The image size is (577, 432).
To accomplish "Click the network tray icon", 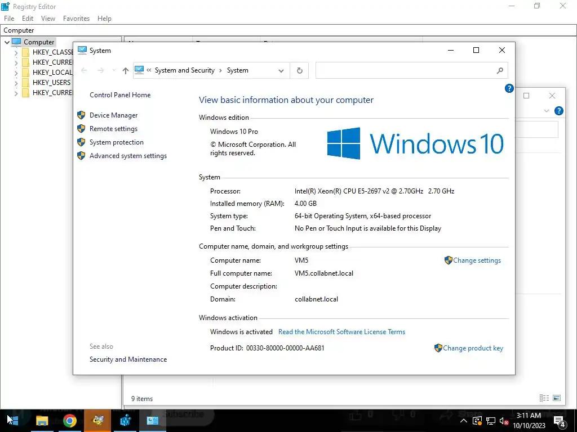I will [491, 421].
